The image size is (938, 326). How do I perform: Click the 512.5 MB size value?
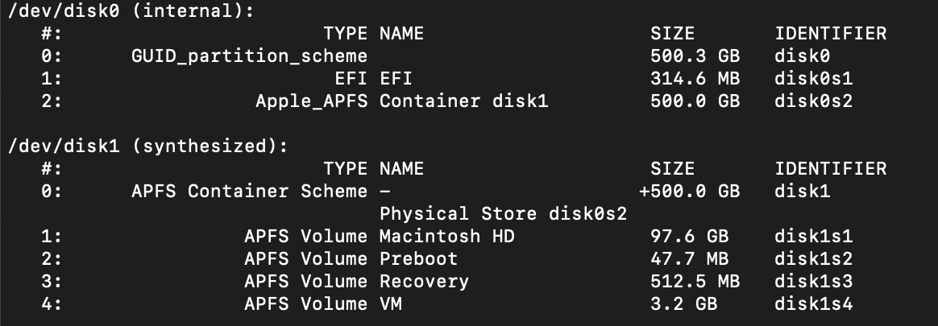[x=695, y=282]
